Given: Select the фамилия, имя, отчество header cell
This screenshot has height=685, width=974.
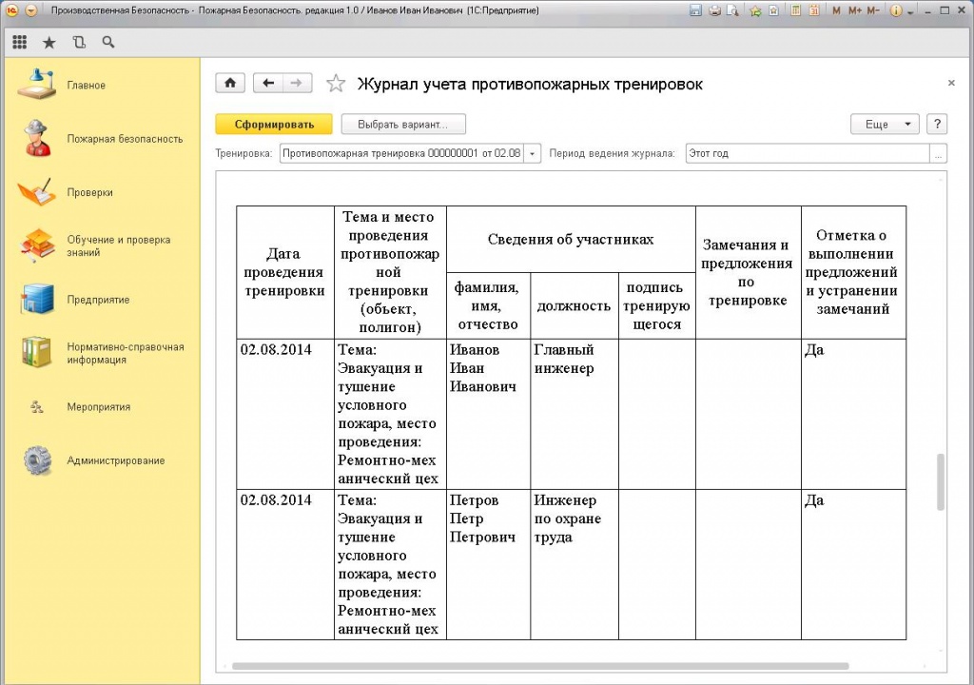Looking at the screenshot, I should point(488,305).
